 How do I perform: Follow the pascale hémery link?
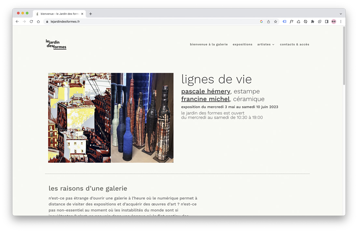pyautogui.click(x=206, y=91)
